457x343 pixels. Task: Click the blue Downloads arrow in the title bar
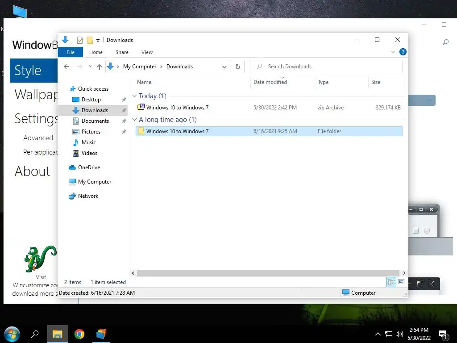[x=65, y=39]
